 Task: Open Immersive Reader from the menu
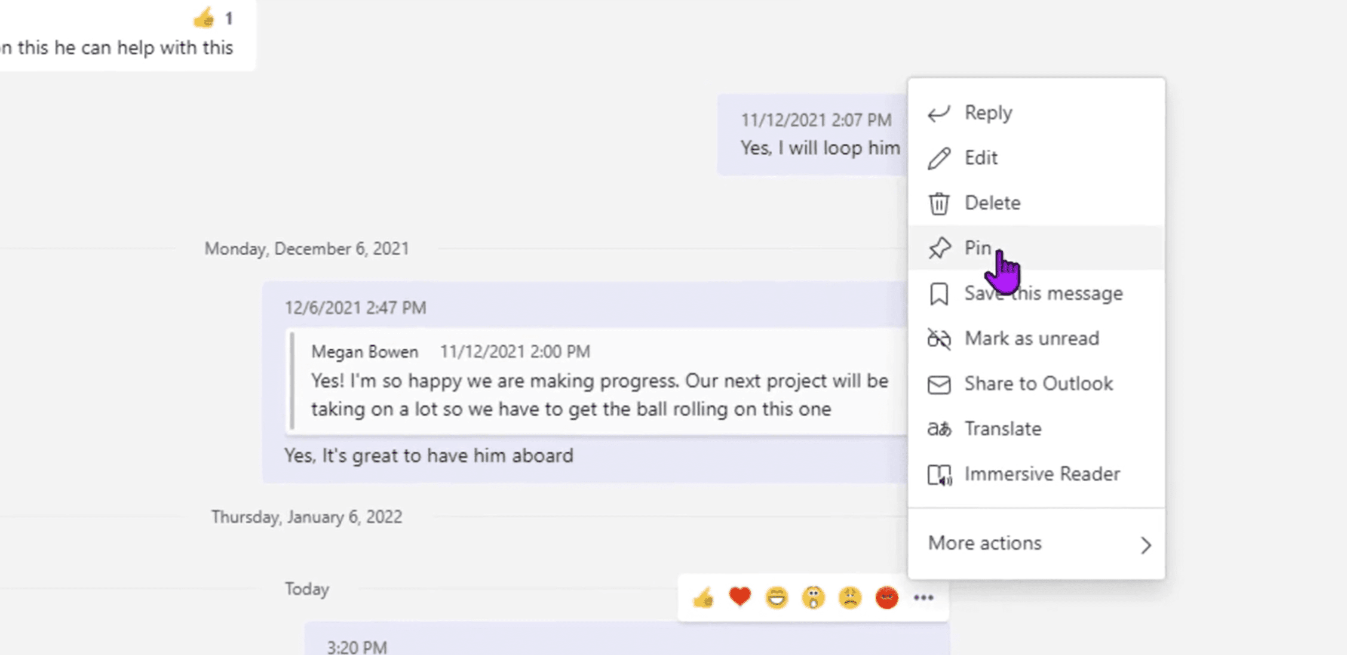point(1036,474)
